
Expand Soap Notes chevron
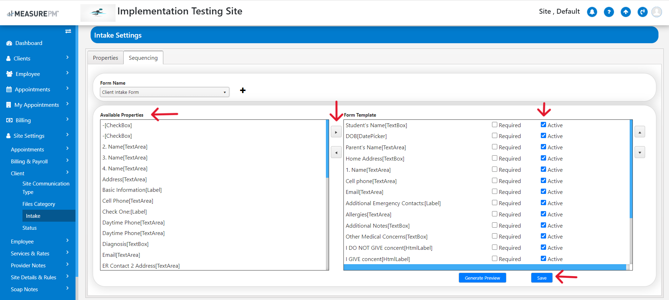[x=67, y=288]
